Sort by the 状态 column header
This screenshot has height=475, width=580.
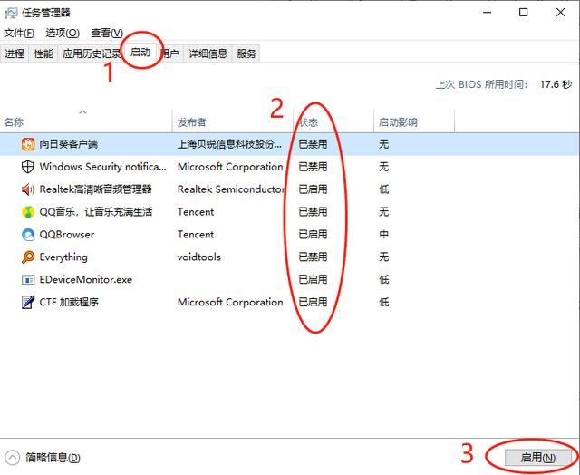(x=333, y=121)
